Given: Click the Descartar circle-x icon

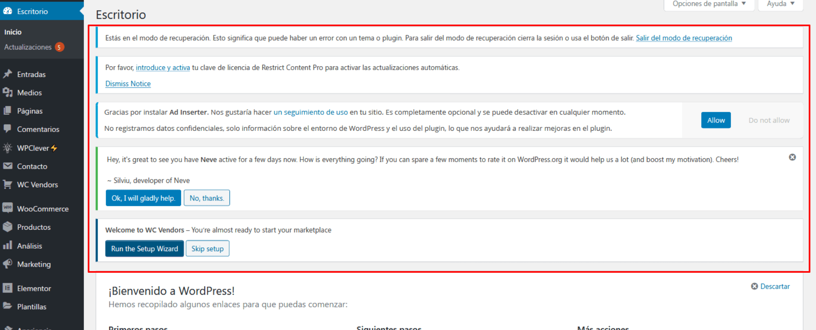Looking at the screenshot, I should click(x=755, y=287).
